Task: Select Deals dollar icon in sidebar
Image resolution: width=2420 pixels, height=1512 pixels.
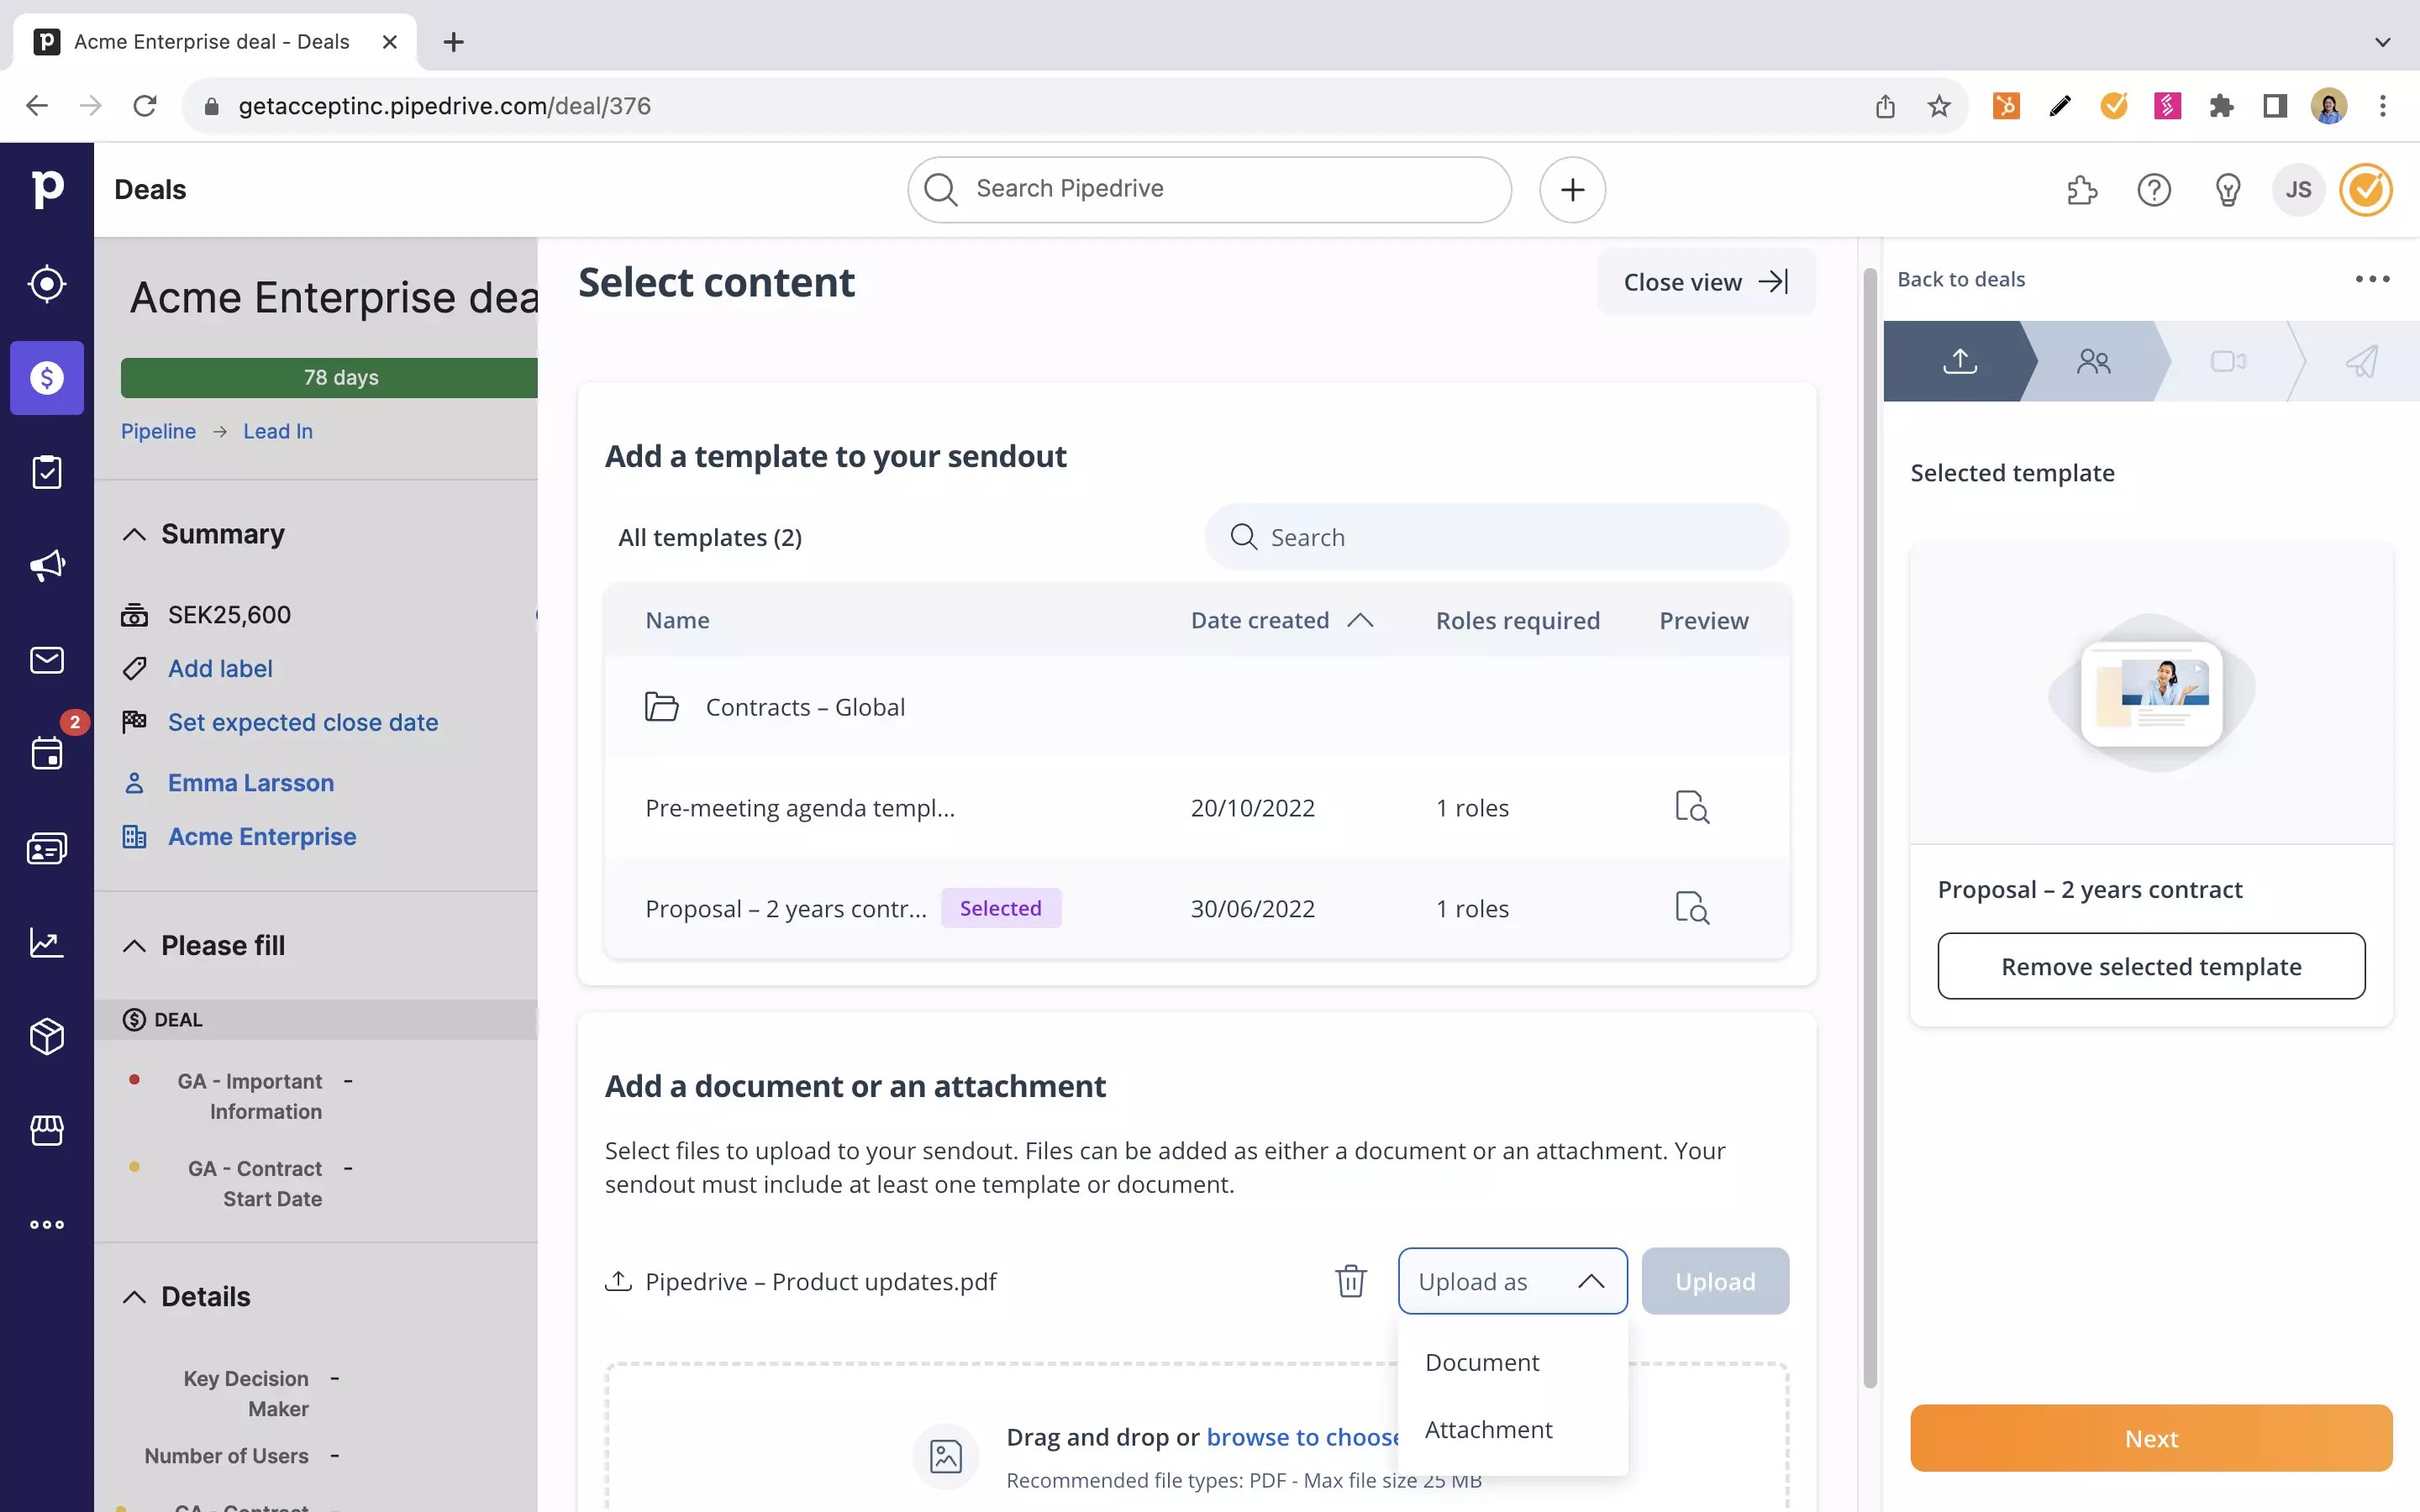Action: 47,378
